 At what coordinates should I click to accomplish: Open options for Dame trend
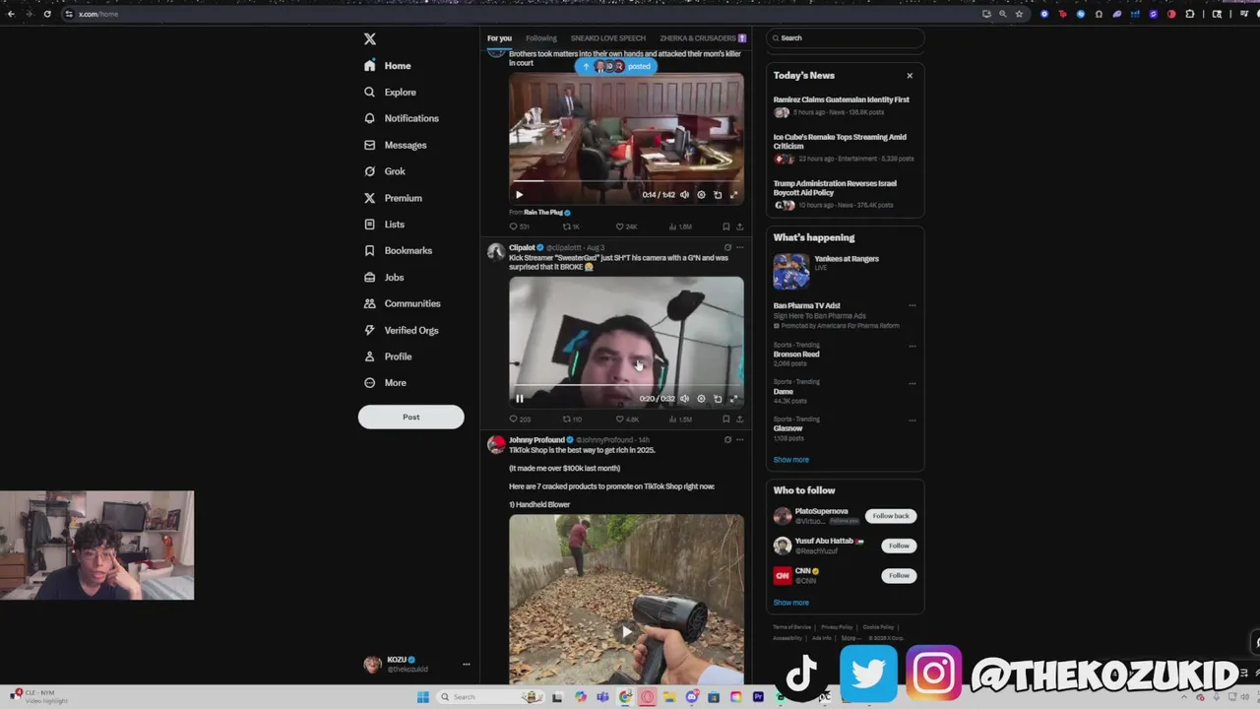tap(913, 383)
